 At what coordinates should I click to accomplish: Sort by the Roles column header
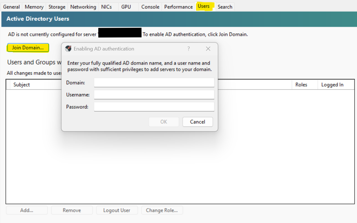pos(305,85)
